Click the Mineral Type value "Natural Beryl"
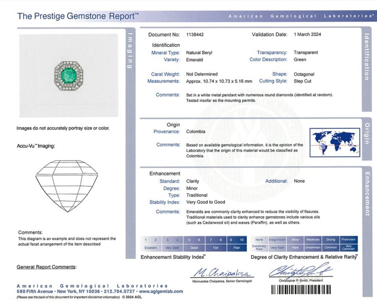Viewport: 377px width, 304px height. [199, 53]
